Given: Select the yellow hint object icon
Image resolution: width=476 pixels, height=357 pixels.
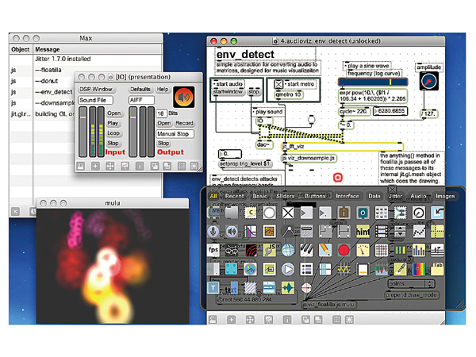Looking at the screenshot, I should coord(363,232).
